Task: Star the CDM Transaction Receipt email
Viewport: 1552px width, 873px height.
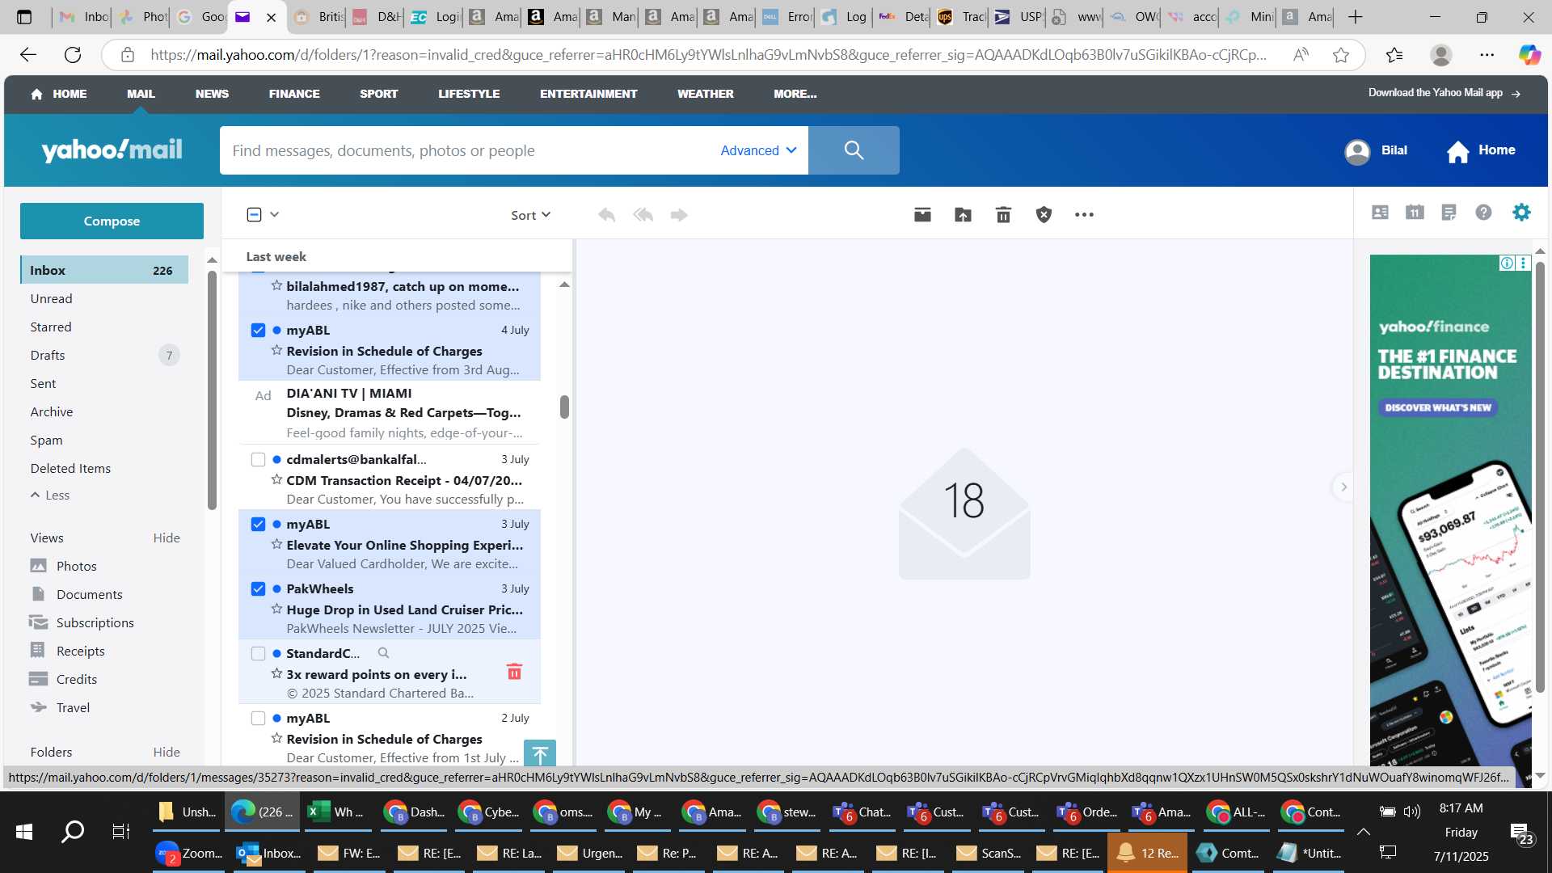Action: click(276, 480)
